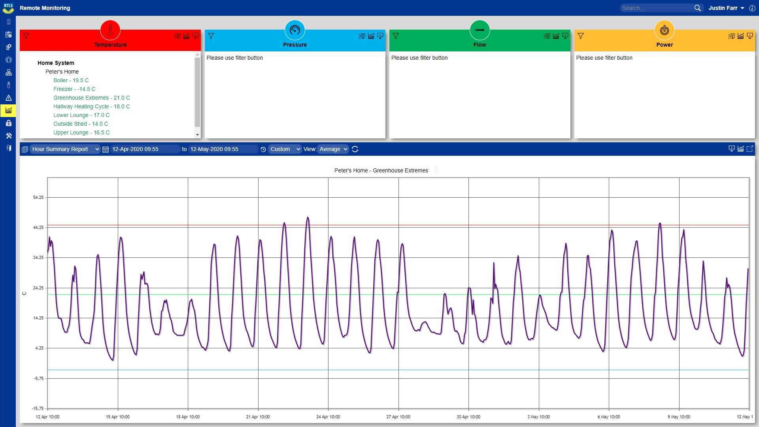Image resolution: width=759 pixels, height=427 pixels.
Task: Click the alerts warning triangle in sidebar
Action: click(x=8, y=98)
